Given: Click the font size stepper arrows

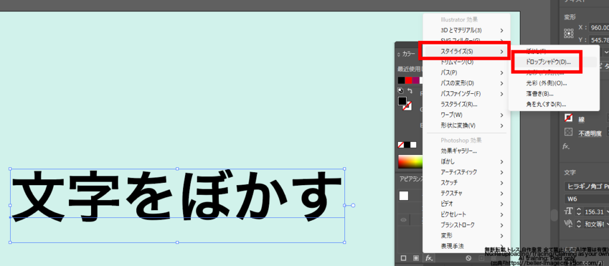Looking at the screenshot, I should click(578, 212).
